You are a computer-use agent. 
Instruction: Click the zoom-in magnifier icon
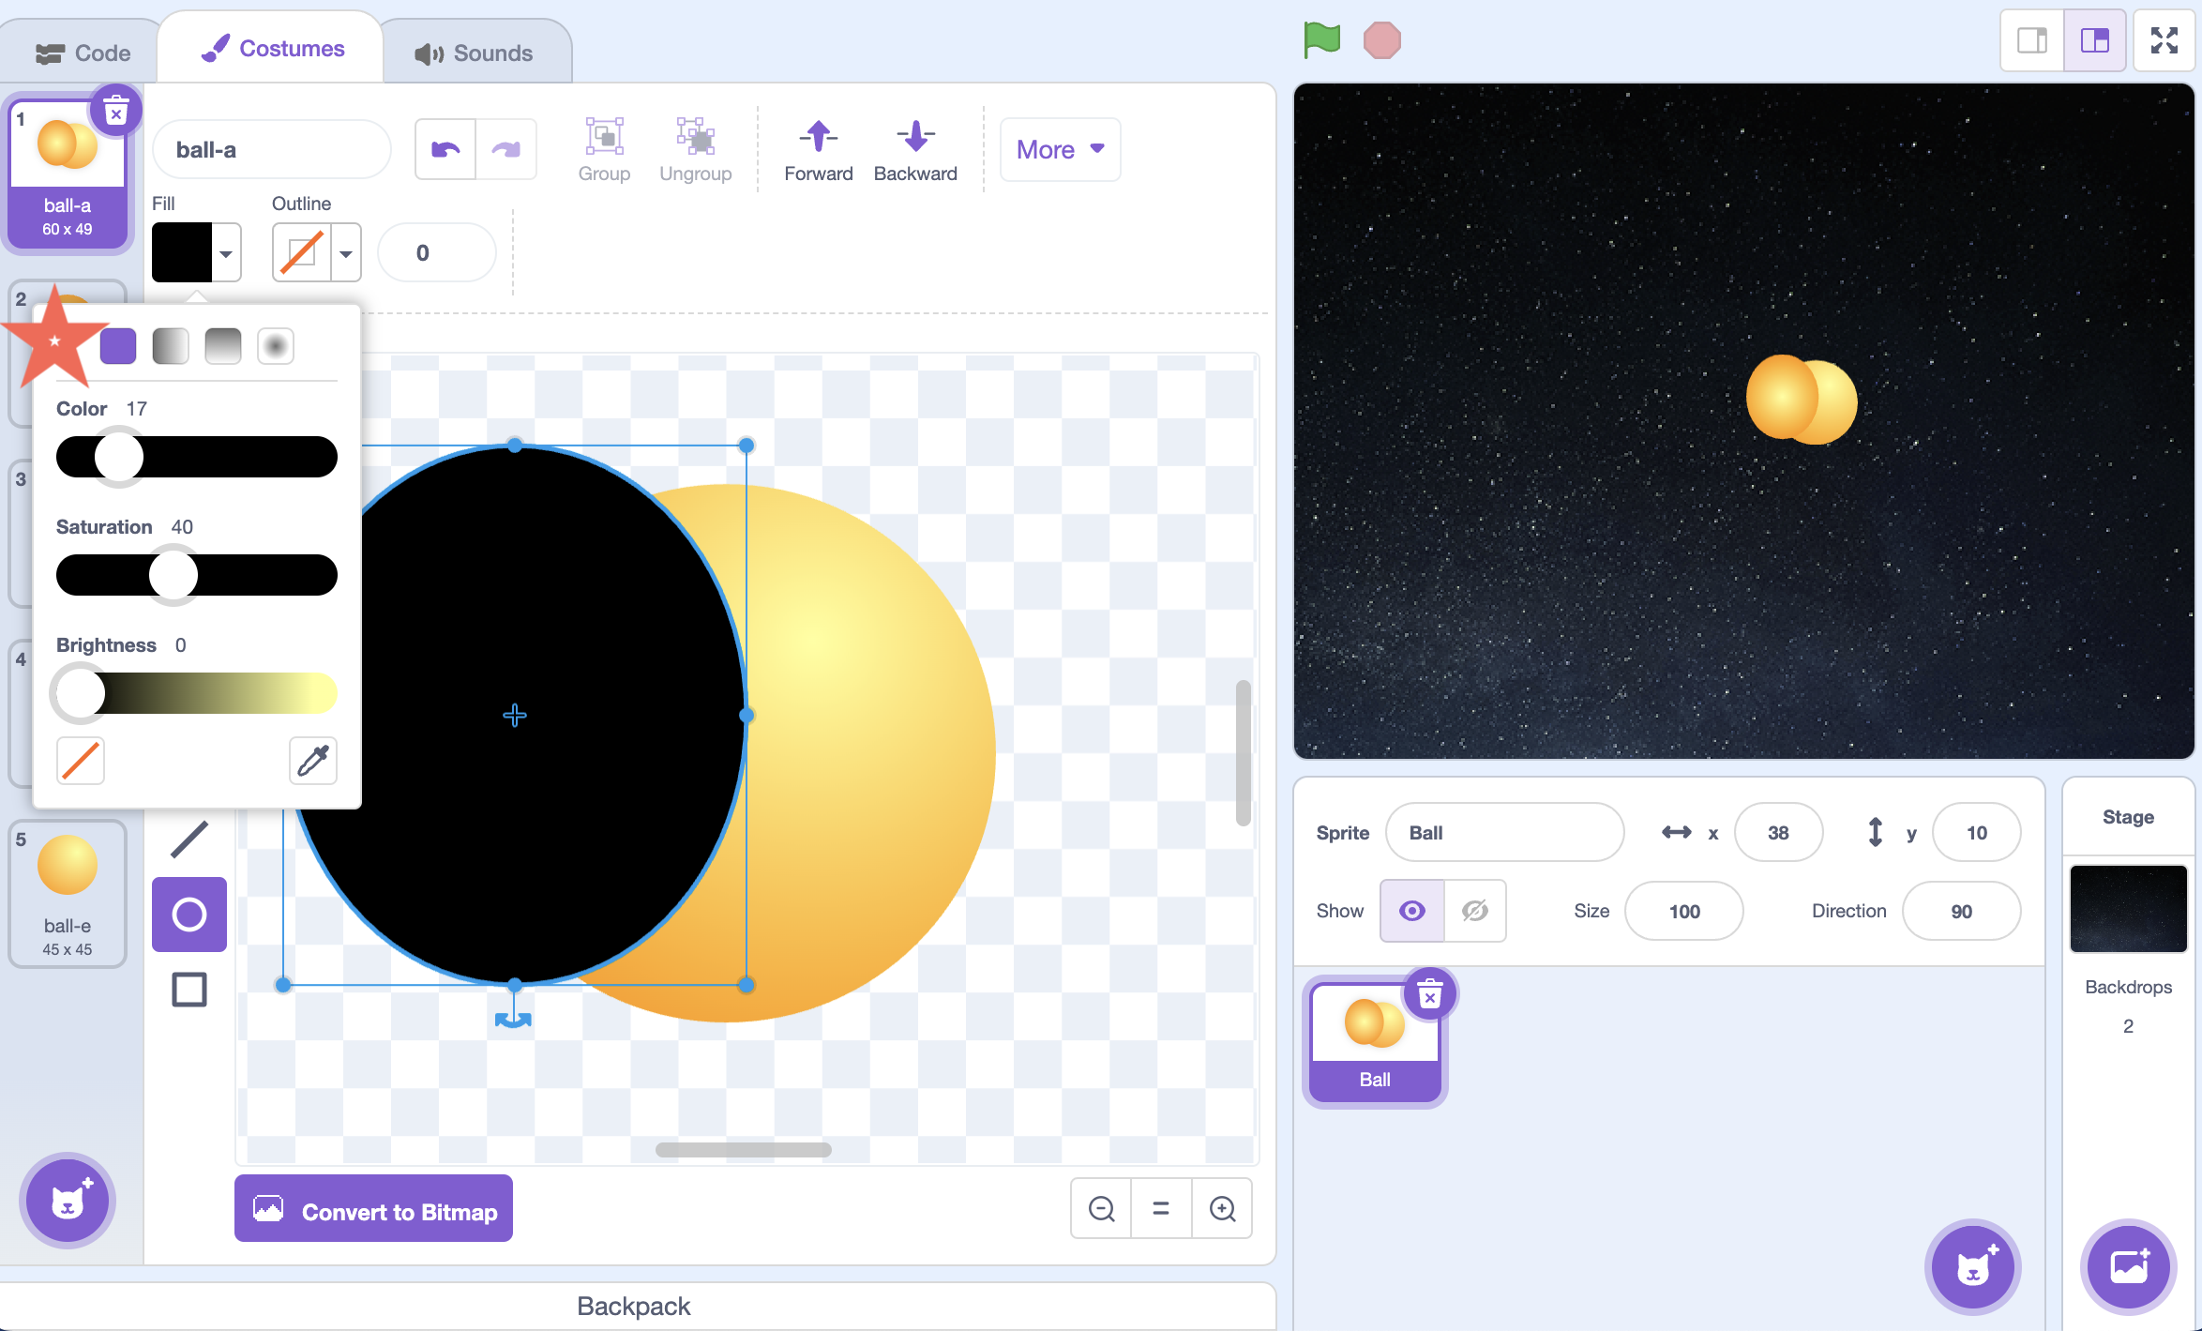(1222, 1208)
